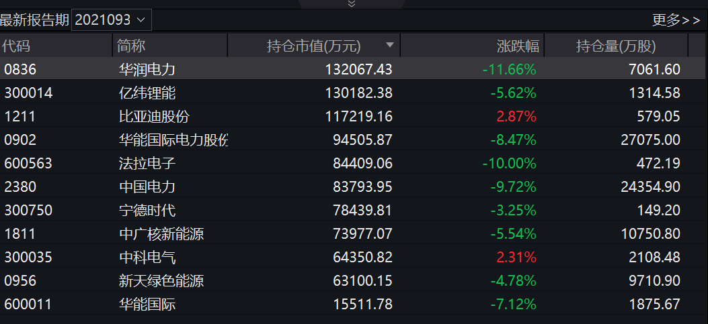Select the 中科电气 stock name
Viewport: 708px width, 324px height.
pyautogui.click(x=147, y=257)
